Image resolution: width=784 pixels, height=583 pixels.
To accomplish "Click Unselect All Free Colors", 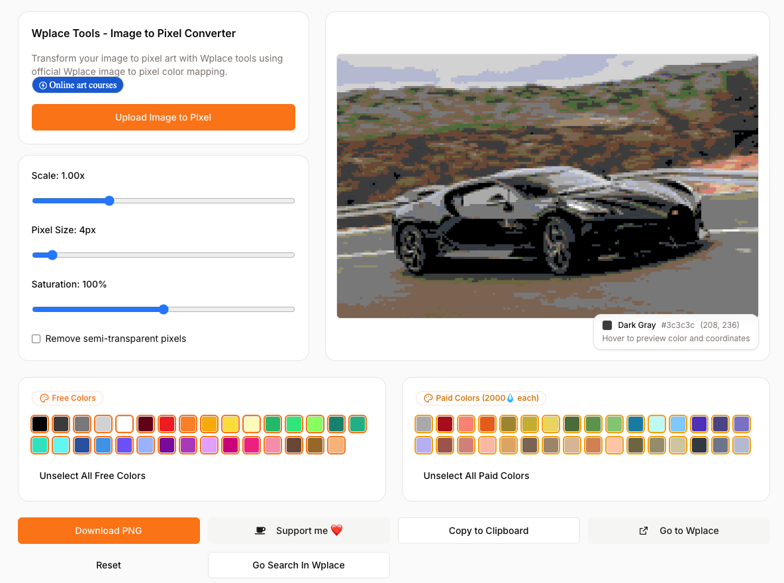I will click(92, 475).
